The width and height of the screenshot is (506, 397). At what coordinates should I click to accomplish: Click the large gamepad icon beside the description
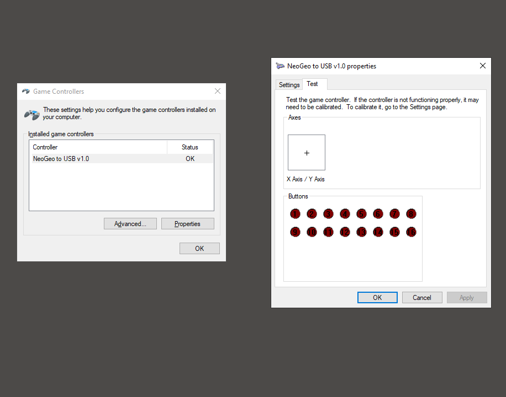[x=32, y=114]
